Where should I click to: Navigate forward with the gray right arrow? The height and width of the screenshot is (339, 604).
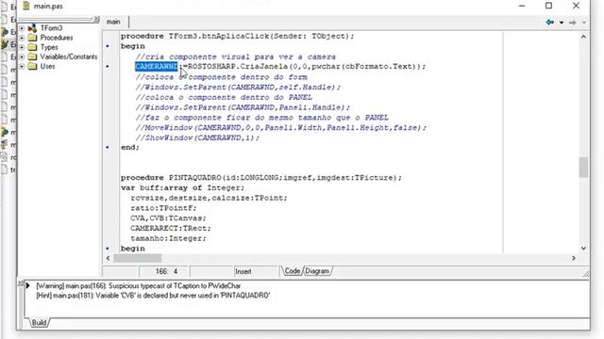coord(573,23)
